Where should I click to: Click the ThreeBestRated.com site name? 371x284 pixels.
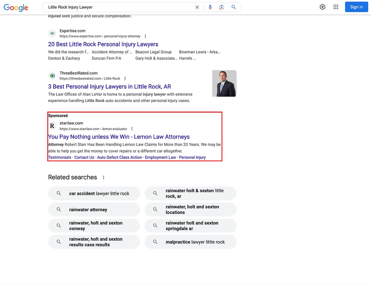point(79,73)
